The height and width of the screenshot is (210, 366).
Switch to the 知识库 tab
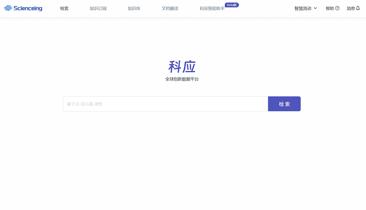coord(134,8)
